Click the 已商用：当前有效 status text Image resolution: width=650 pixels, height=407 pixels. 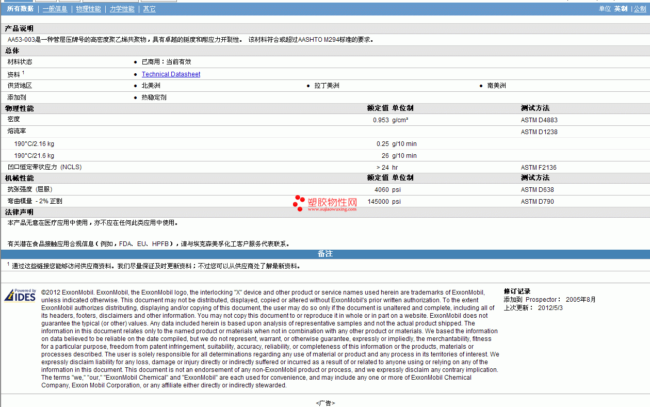(166, 62)
